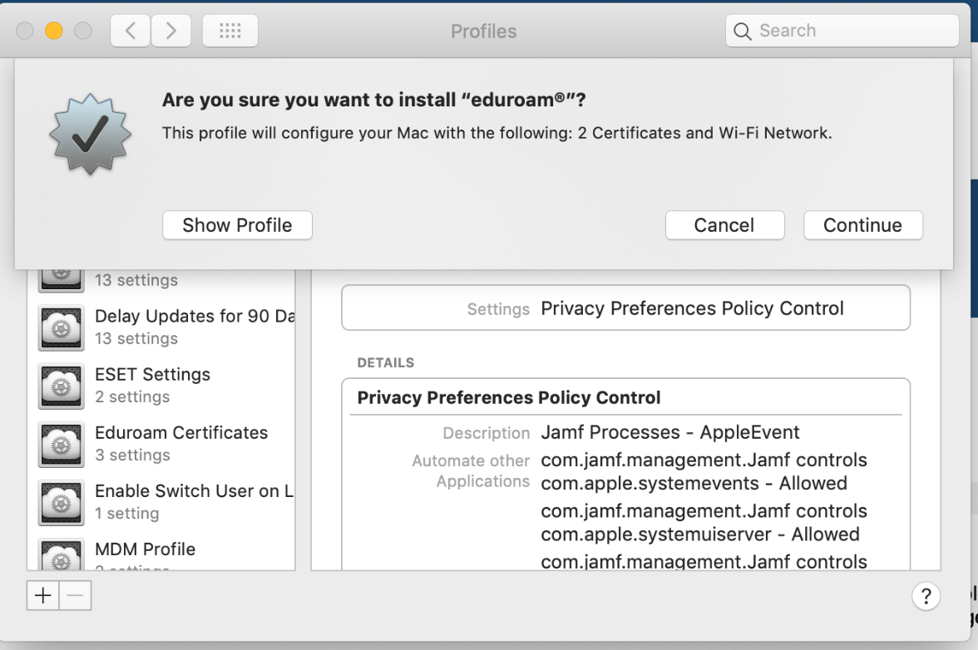Click the verified checkmark seal icon
The width and height of the screenshot is (978, 650).
(91, 134)
